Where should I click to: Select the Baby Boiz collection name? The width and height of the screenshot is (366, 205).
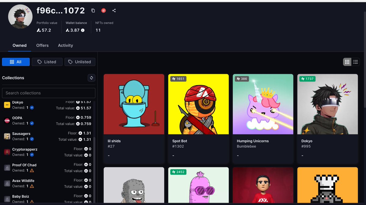[x=21, y=196]
